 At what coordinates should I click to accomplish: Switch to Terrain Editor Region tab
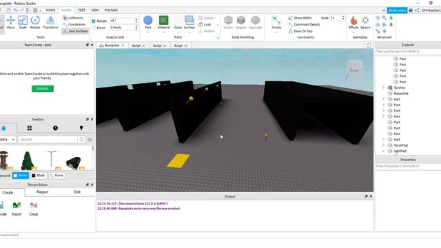(42, 192)
